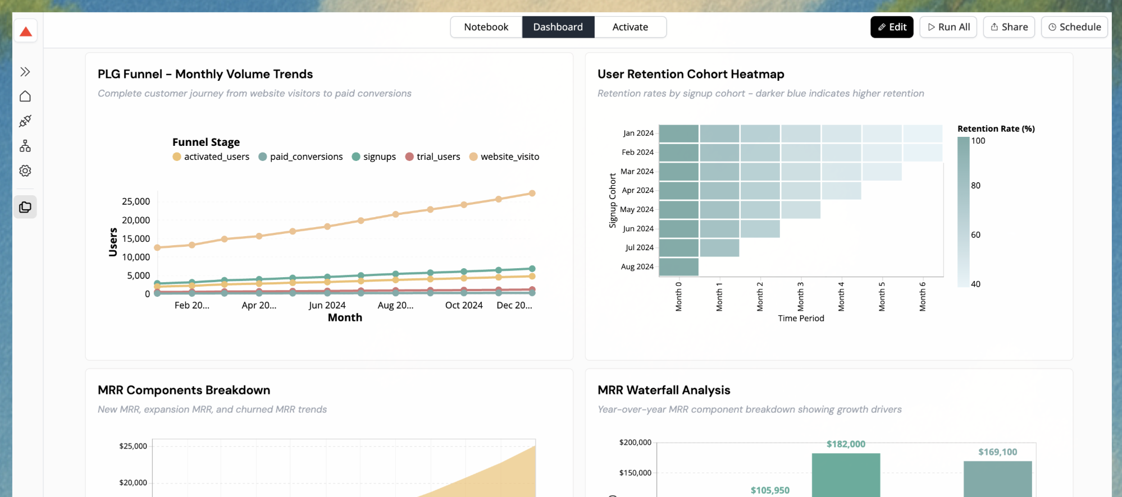Screen dimensions: 1122x497
Task: Click the Retention Rate color scale bar
Action: point(963,212)
